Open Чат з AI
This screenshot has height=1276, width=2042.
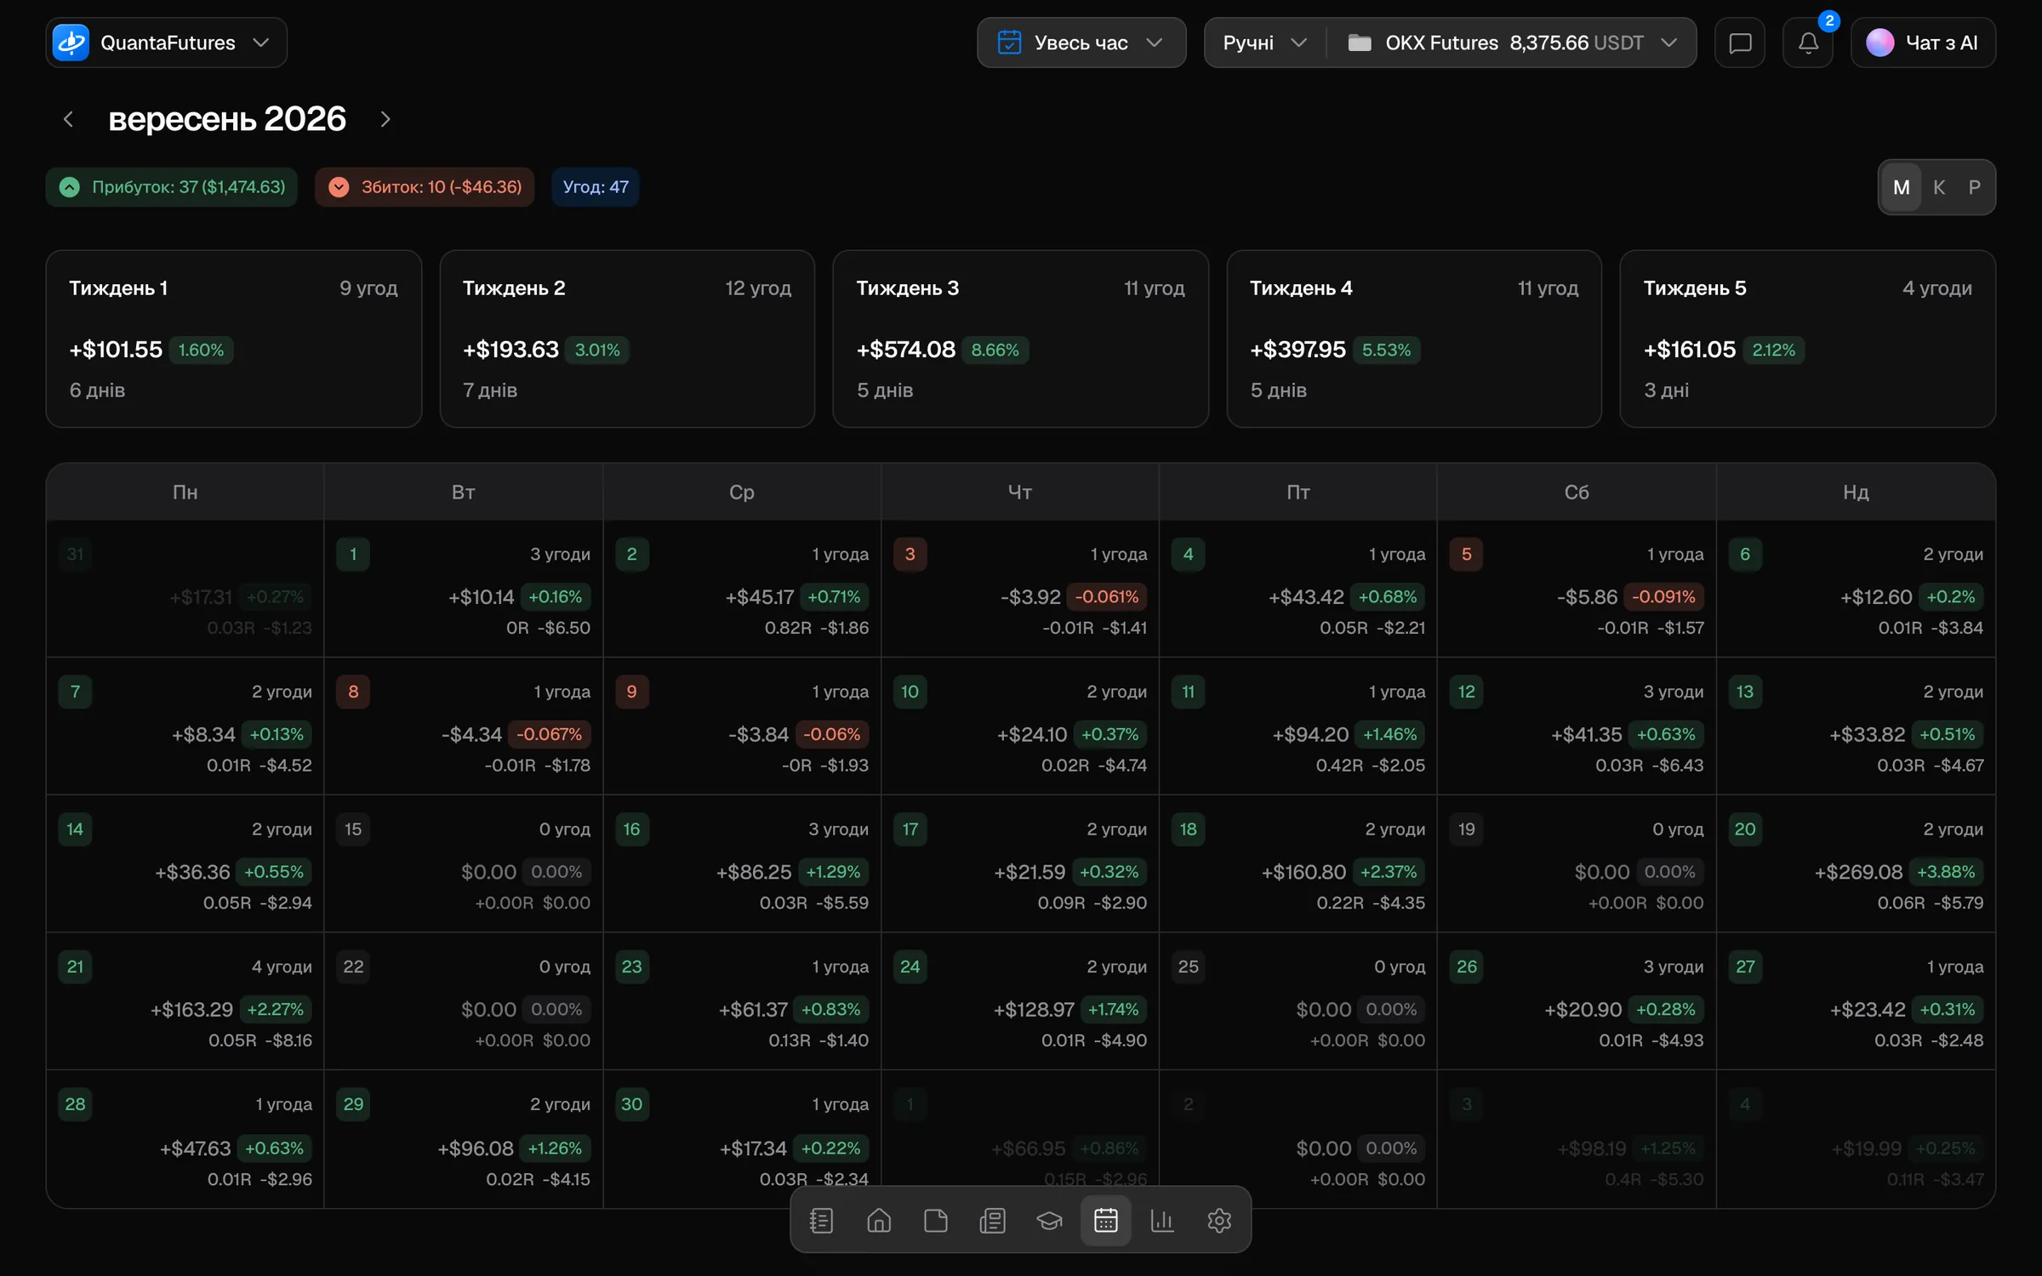pos(1923,43)
